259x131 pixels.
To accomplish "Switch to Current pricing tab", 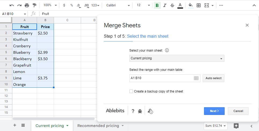I will [50, 126].
